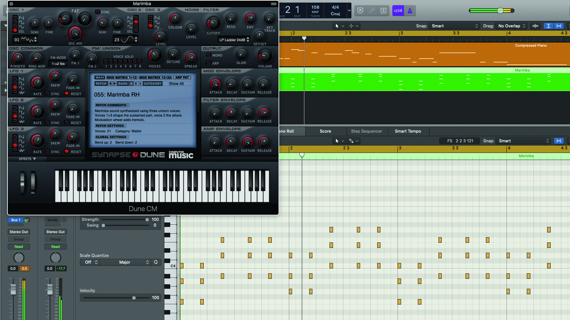Enable MONO mode in Output section
Screen dimensions: 570x320
point(208,55)
